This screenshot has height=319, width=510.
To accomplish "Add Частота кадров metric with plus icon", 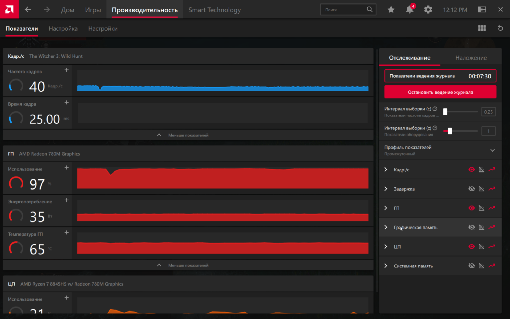I will pyautogui.click(x=66, y=70).
